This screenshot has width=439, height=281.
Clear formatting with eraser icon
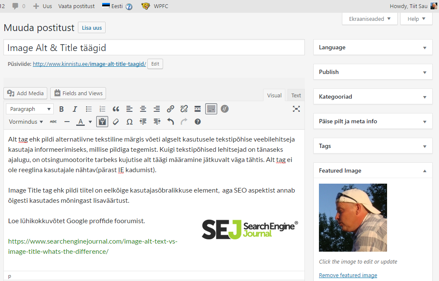pos(116,122)
